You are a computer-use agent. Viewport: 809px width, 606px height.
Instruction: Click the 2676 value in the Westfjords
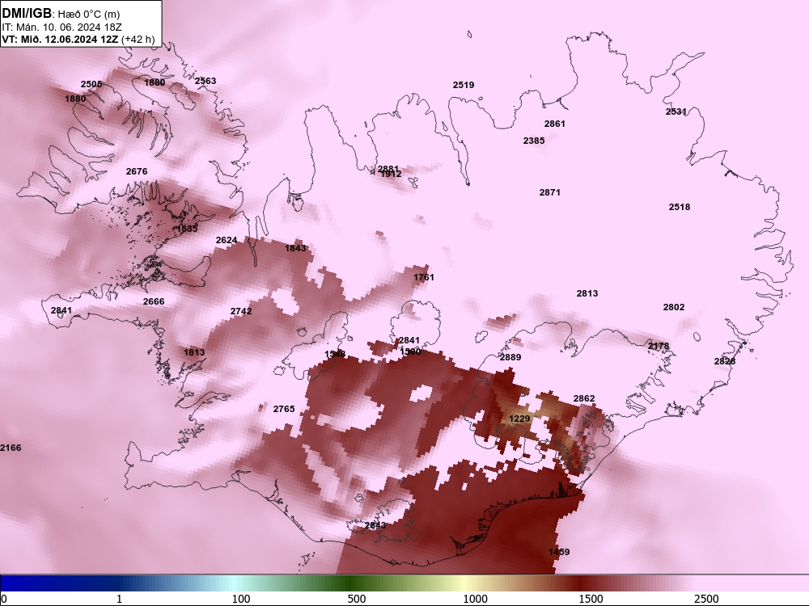(137, 171)
